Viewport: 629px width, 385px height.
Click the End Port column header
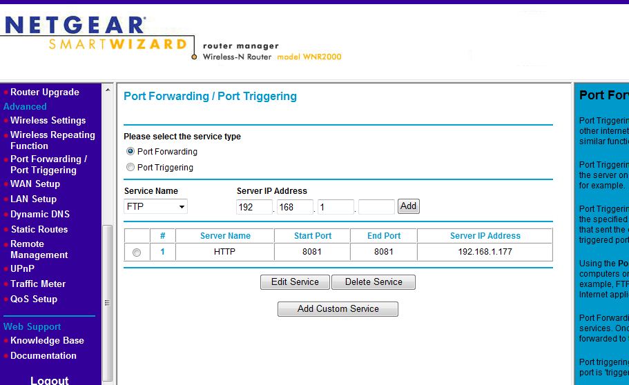point(384,236)
